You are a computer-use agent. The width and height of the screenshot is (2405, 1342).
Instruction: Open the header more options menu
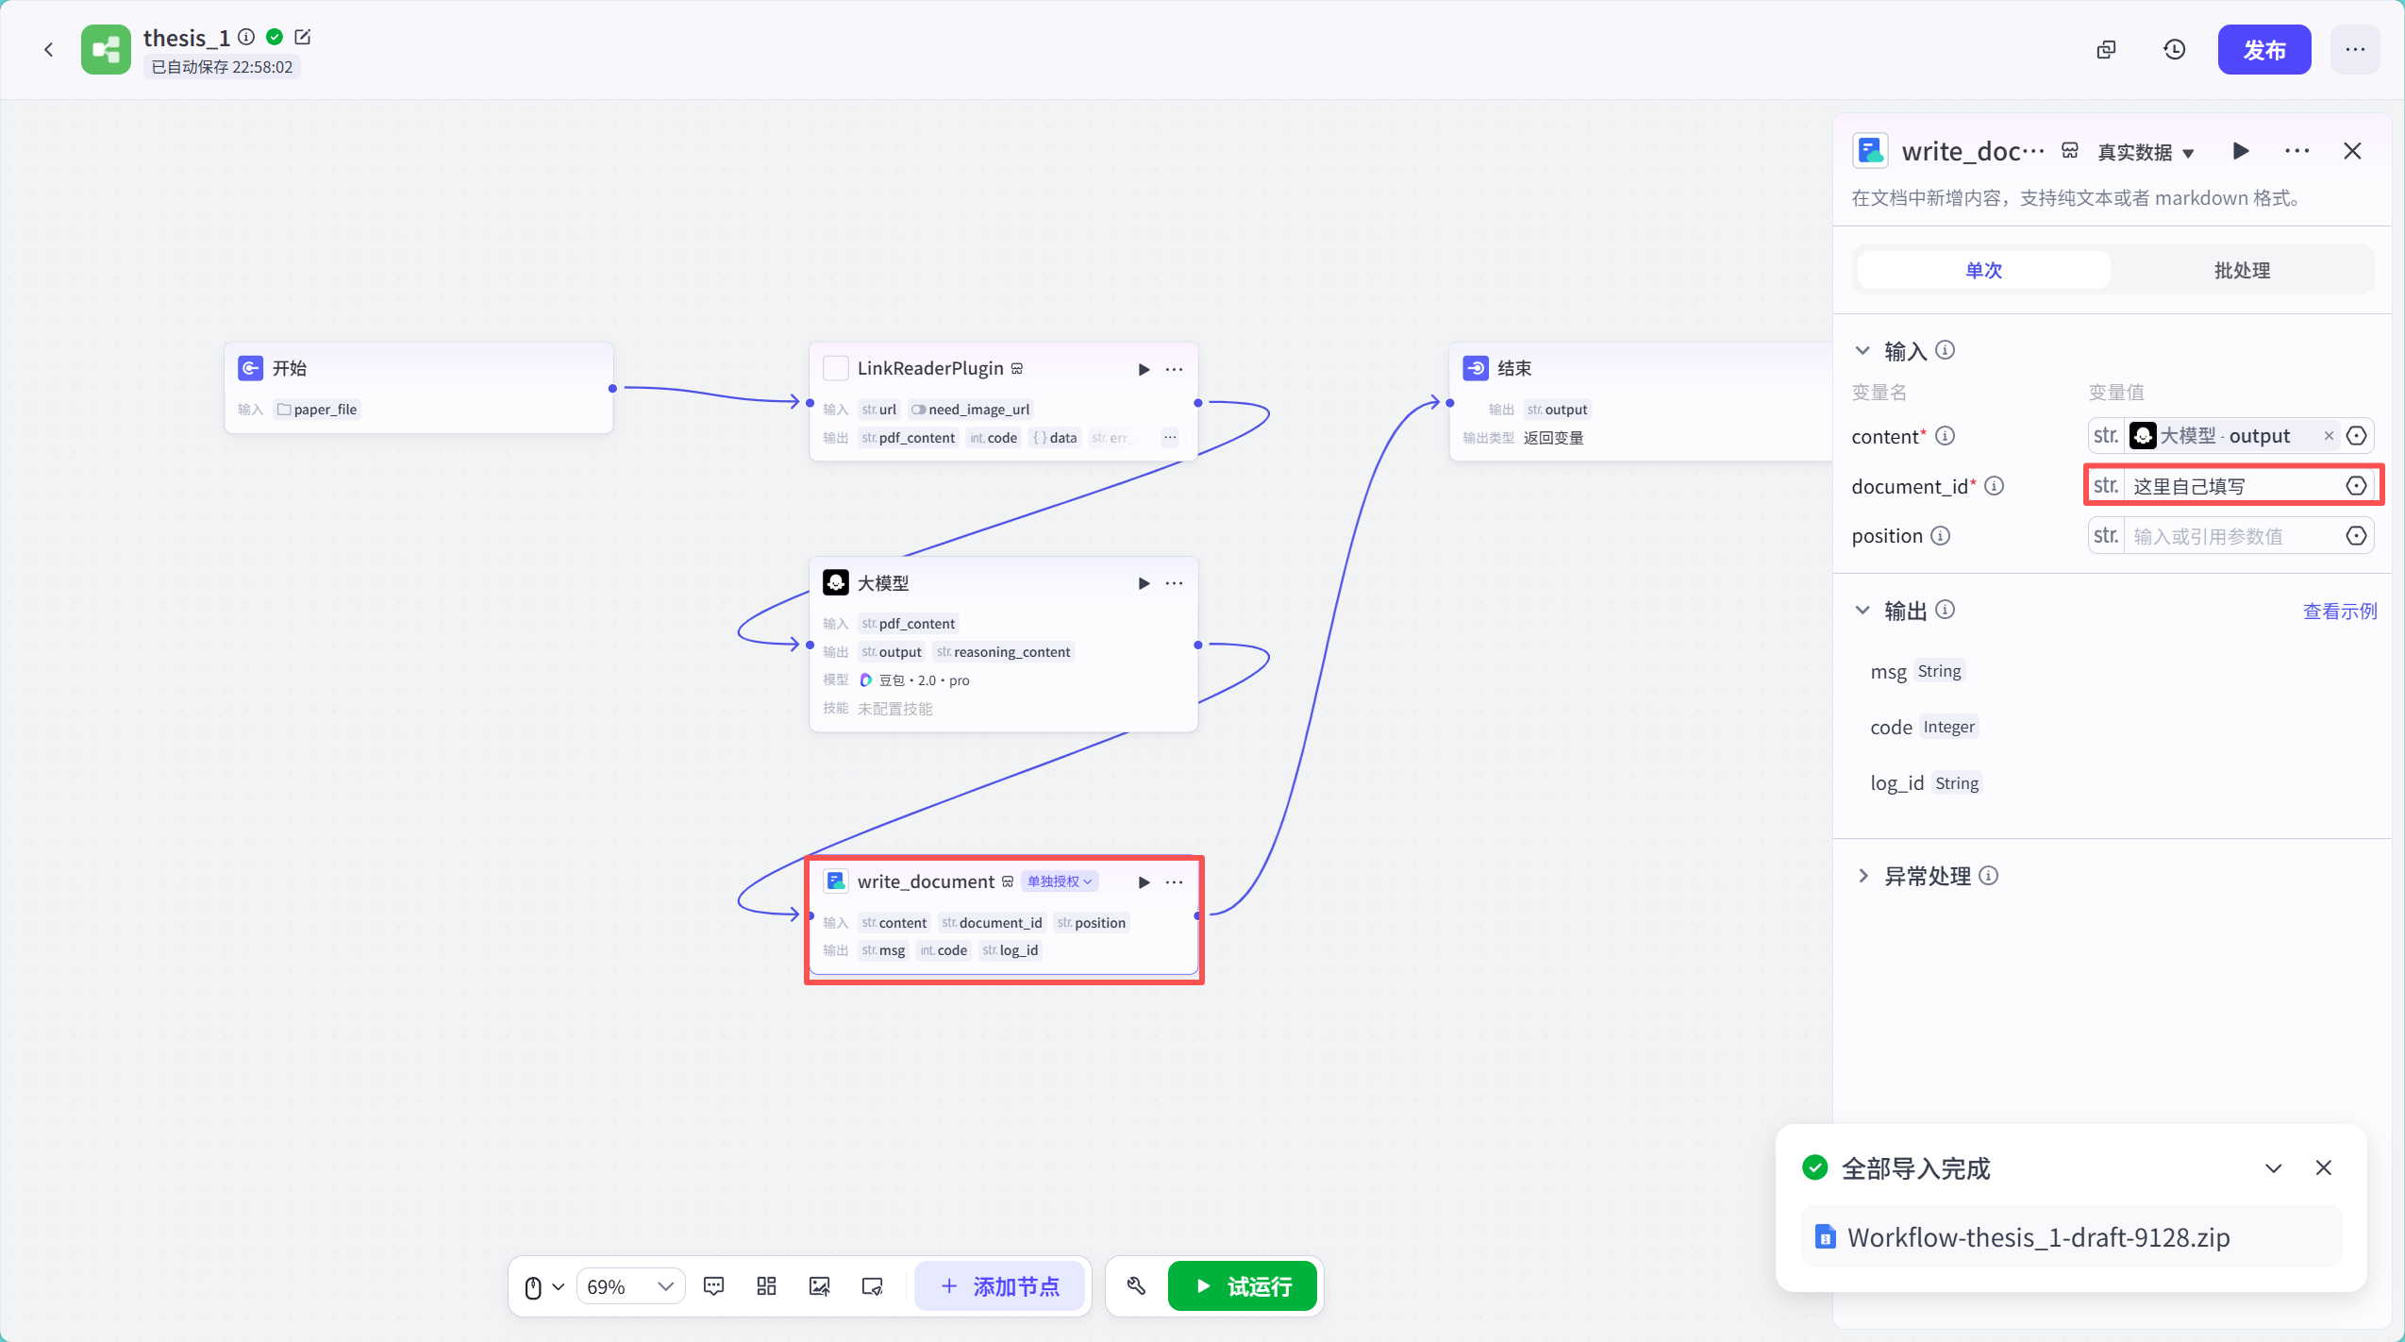click(x=2355, y=49)
